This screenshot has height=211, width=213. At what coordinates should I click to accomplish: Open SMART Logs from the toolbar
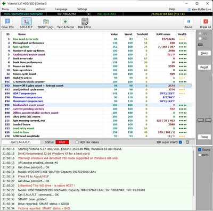point(46,21)
